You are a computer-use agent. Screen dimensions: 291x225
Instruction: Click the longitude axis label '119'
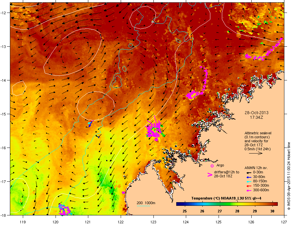point(23,222)
